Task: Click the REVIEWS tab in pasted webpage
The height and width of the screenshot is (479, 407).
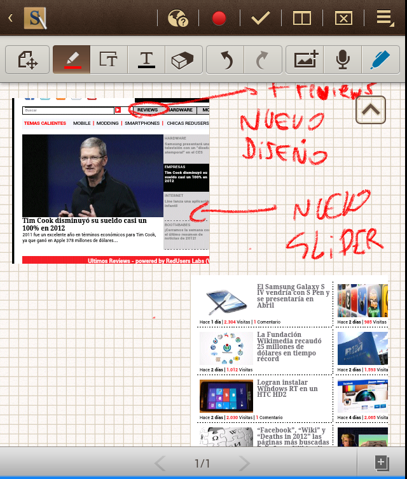Action: pyautogui.click(x=148, y=110)
